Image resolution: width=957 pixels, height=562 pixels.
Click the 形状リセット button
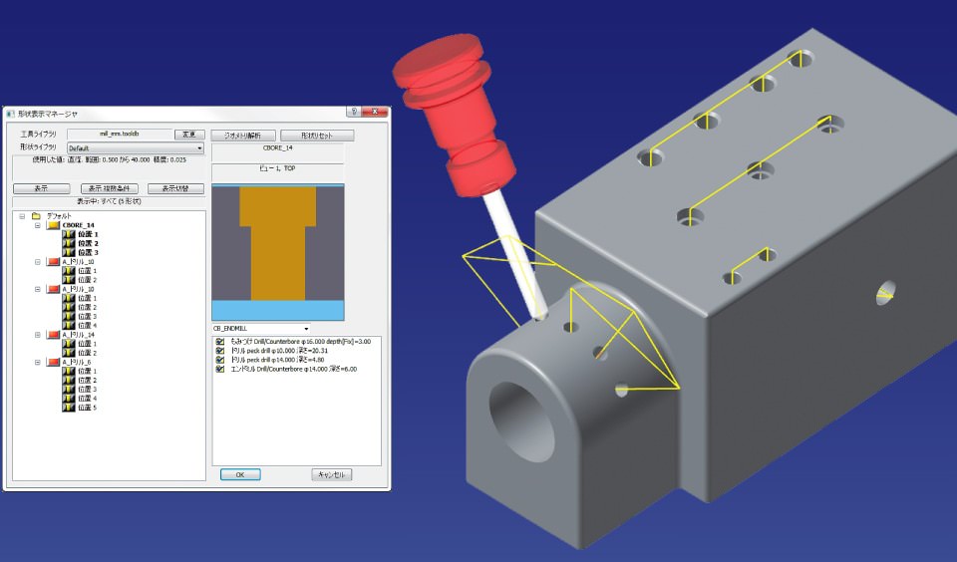(x=316, y=135)
